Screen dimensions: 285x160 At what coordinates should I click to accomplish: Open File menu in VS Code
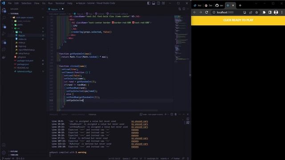[10, 3]
